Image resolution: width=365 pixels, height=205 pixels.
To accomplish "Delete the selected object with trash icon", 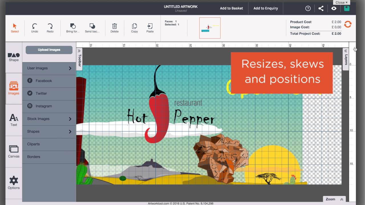I will point(114,28).
